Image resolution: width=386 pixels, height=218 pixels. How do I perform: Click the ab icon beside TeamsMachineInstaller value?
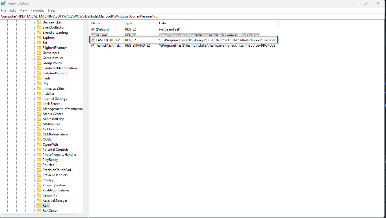93,46
